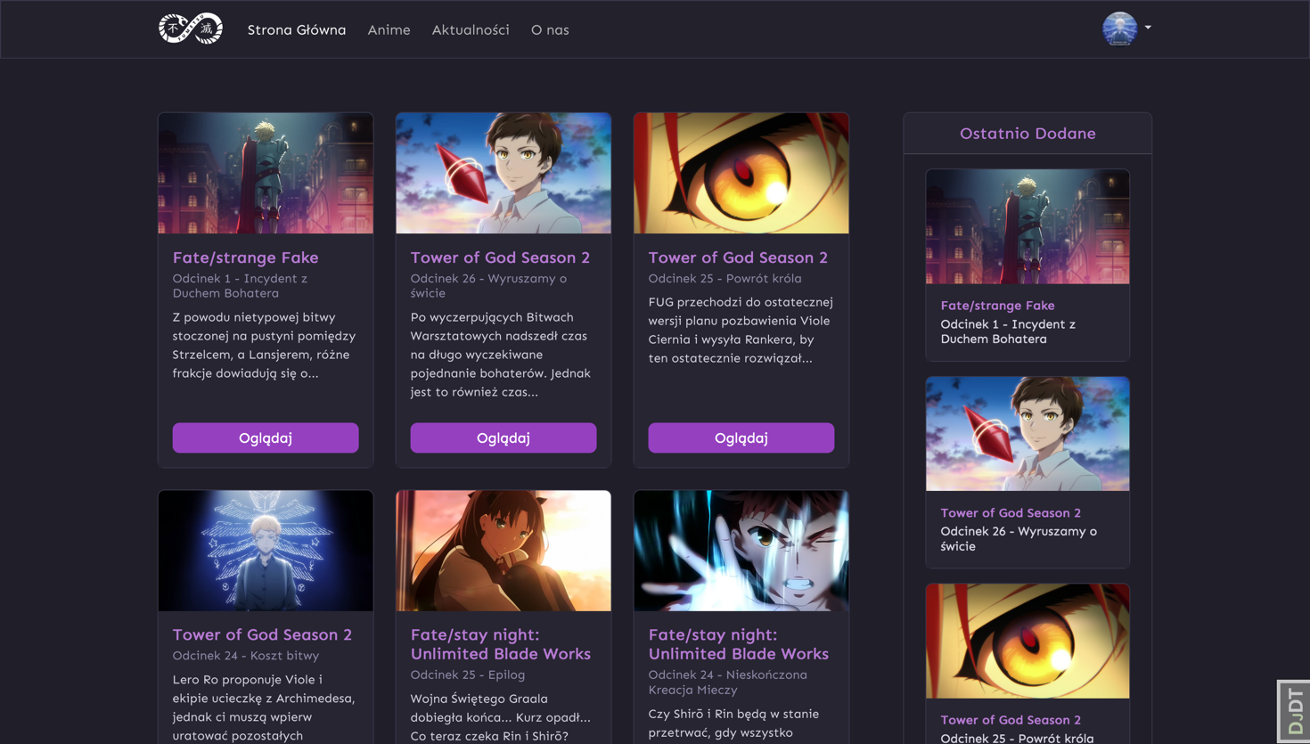1310x744 pixels.
Task: Click description starting 'Czy Shirō i Rin'
Action: pyautogui.click(x=733, y=724)
